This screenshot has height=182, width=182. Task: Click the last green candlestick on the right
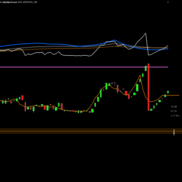coord(168,92)
